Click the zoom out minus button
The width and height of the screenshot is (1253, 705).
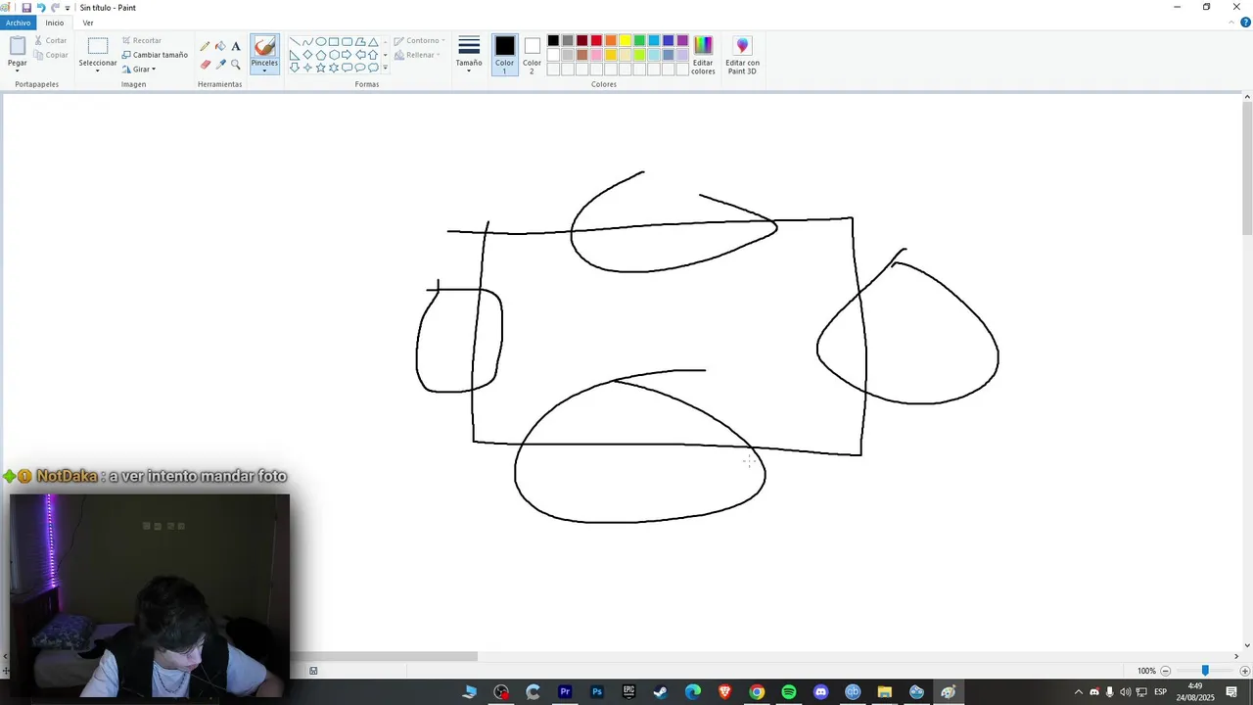pos(1165,671)
